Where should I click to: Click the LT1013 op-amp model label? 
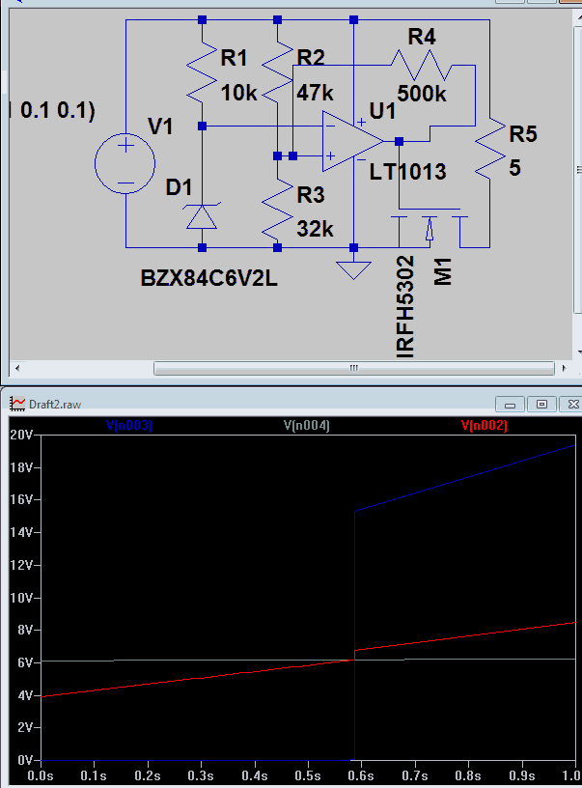click(407, 172)
